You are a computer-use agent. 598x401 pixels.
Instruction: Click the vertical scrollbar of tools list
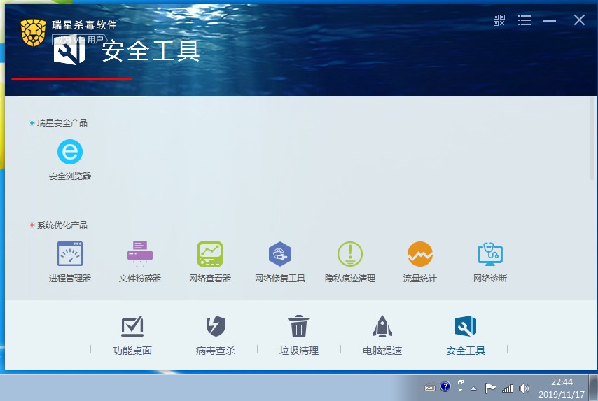pyautogui.click(x=593, y=137)
